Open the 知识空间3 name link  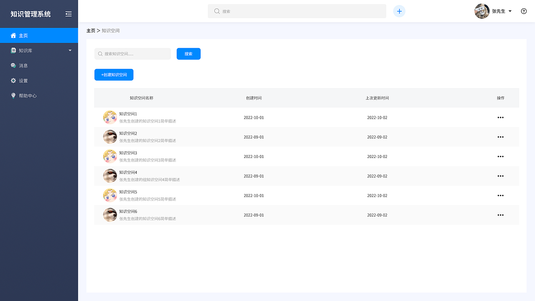coord(128,153)
